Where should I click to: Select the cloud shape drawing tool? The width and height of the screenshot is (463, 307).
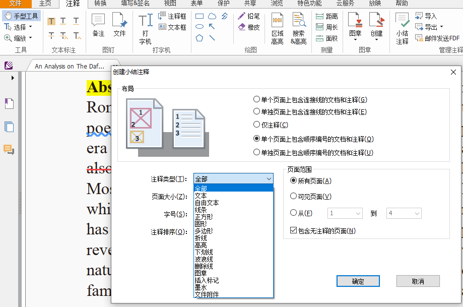point(212,17)
